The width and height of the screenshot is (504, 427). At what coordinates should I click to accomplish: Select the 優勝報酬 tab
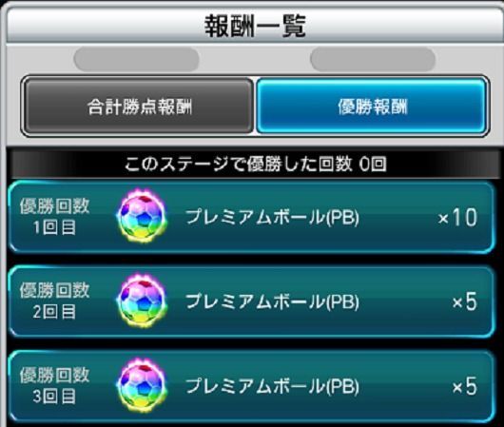[x=372, y=107]
